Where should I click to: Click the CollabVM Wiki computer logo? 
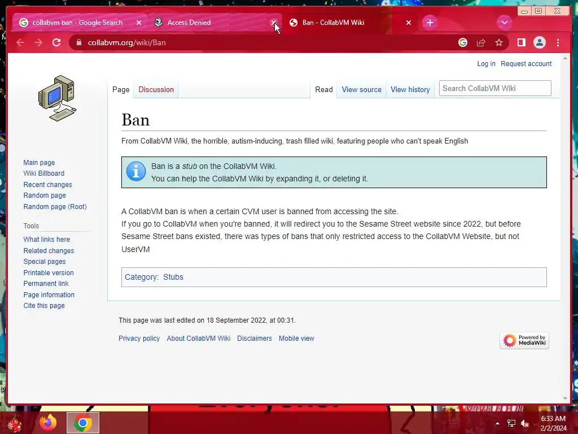pyautogui.click(x=57, y=98)
